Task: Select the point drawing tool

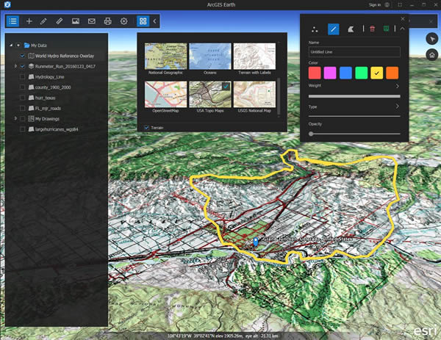Action: (x=315, y=29)
